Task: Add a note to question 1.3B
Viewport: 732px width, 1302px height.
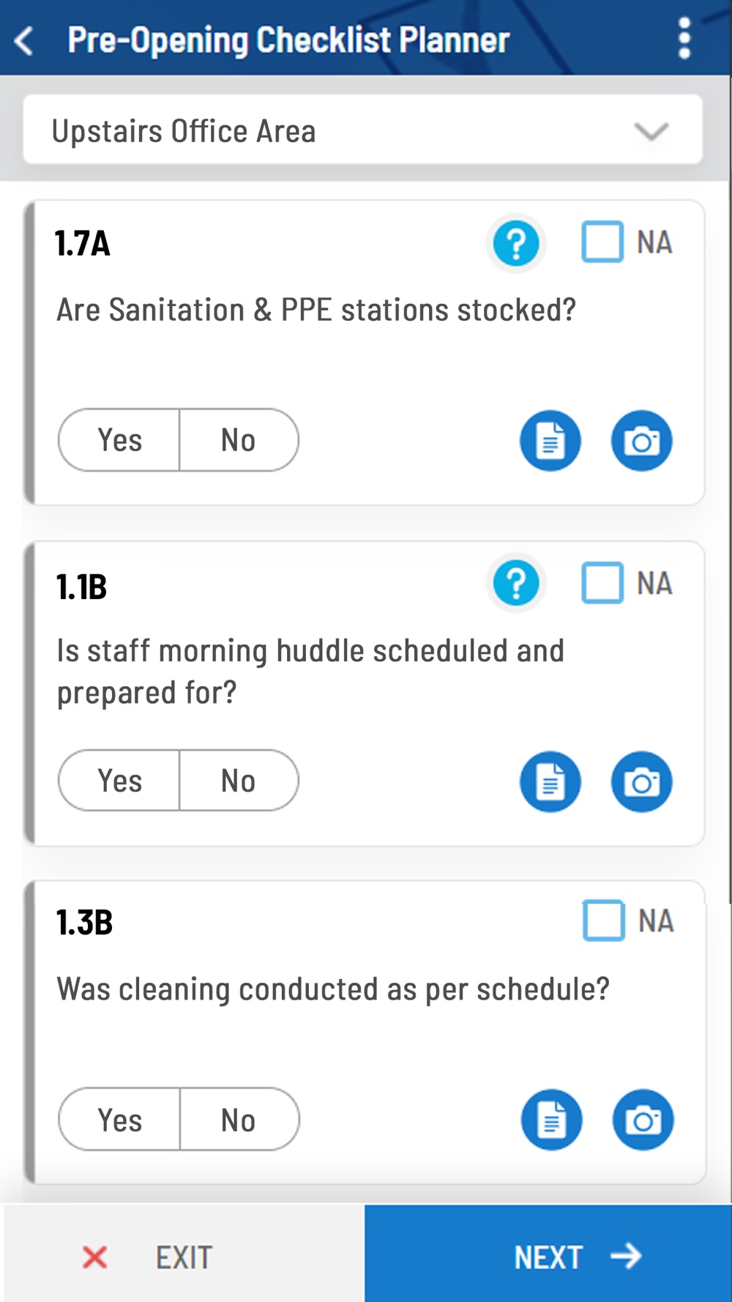Action: pos(552,1120)
